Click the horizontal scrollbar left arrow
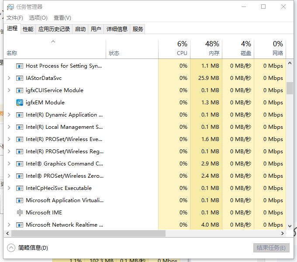Screen dimensions: 297x262 click(x=7, y=234)
